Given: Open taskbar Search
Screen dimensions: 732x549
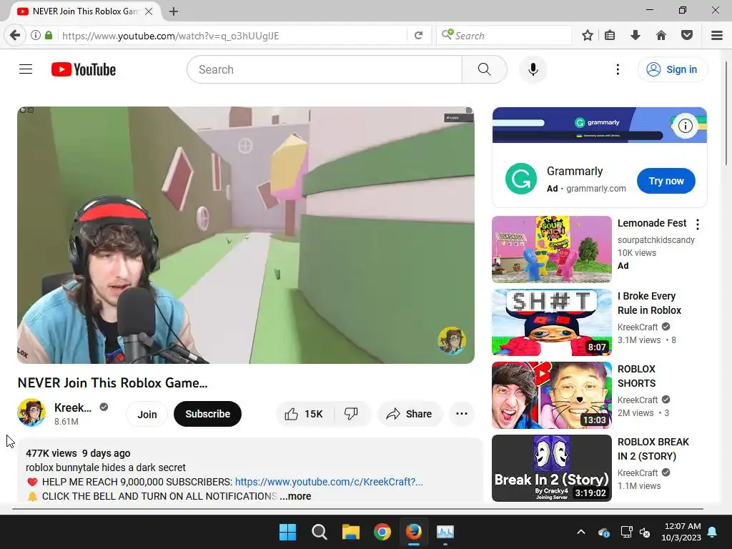Looking at the screenshot, I should coord(320,532).
